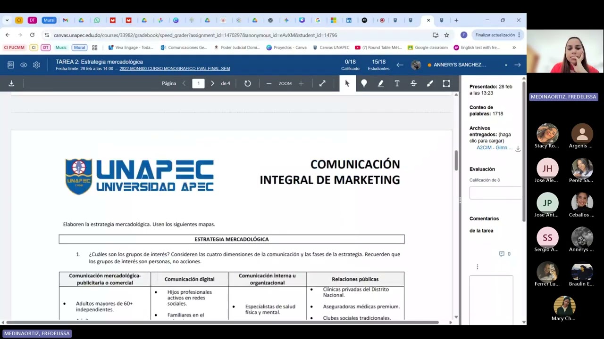
Task: Open the CI PUCMM bookmark
Action: [14, 48]
